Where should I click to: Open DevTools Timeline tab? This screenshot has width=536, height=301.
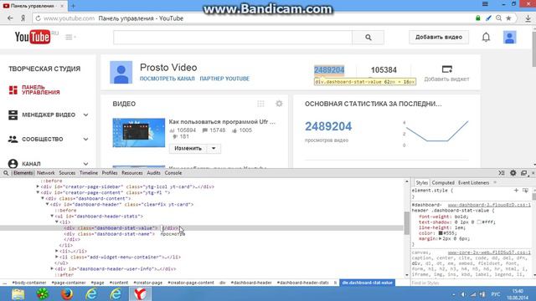click(89, 173)
